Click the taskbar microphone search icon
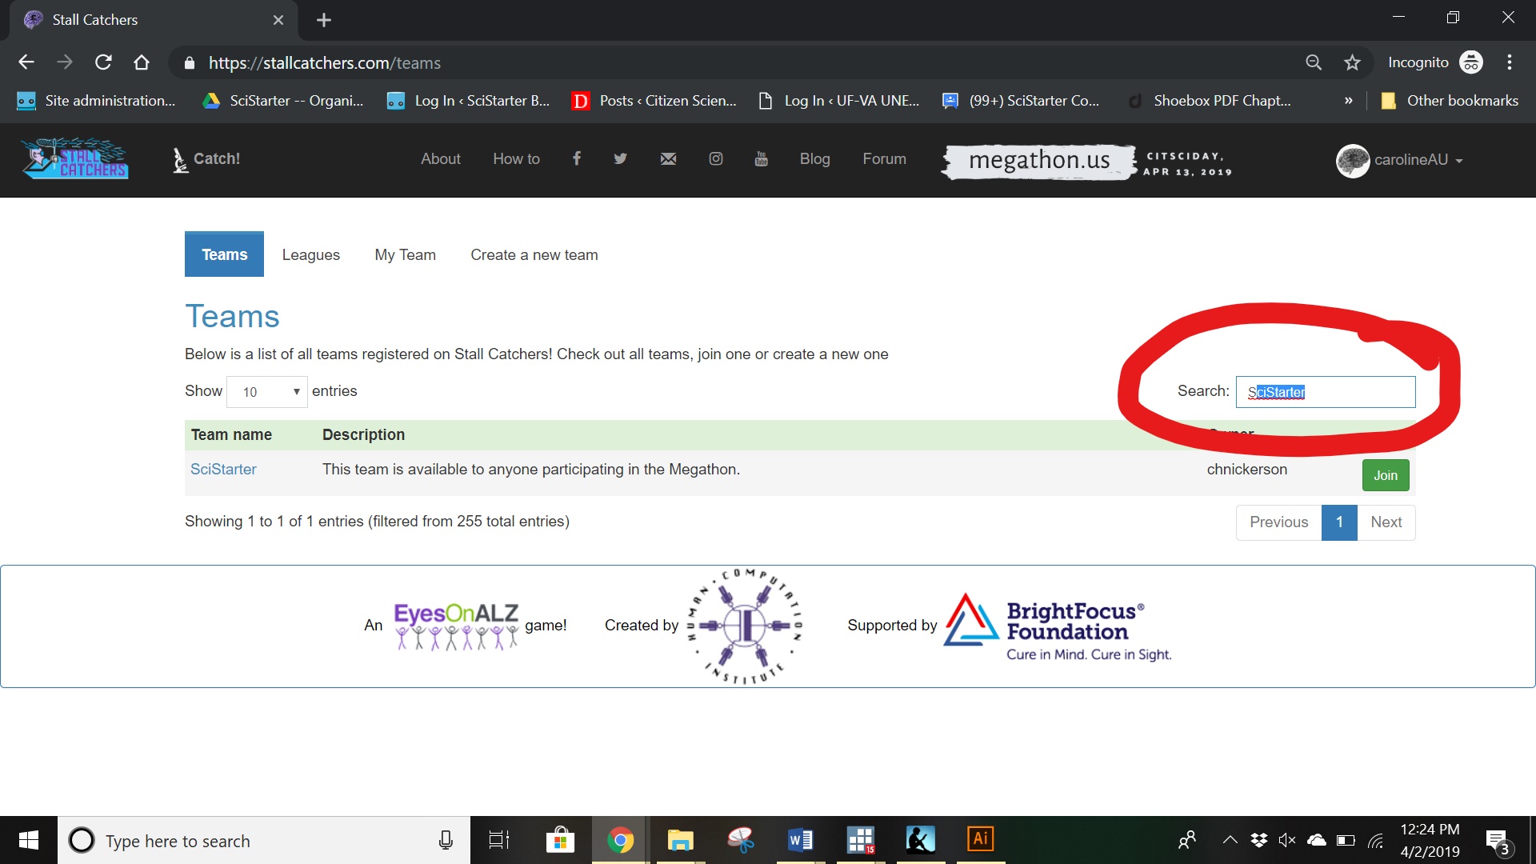This screenshot has height=864, width=1536. [x=446, y=840]
